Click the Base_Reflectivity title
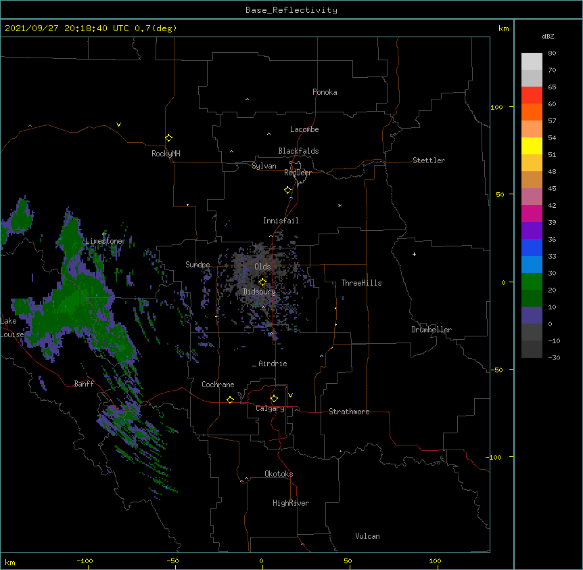The width and height of the screenshot is (583, 570). (291, 10)
